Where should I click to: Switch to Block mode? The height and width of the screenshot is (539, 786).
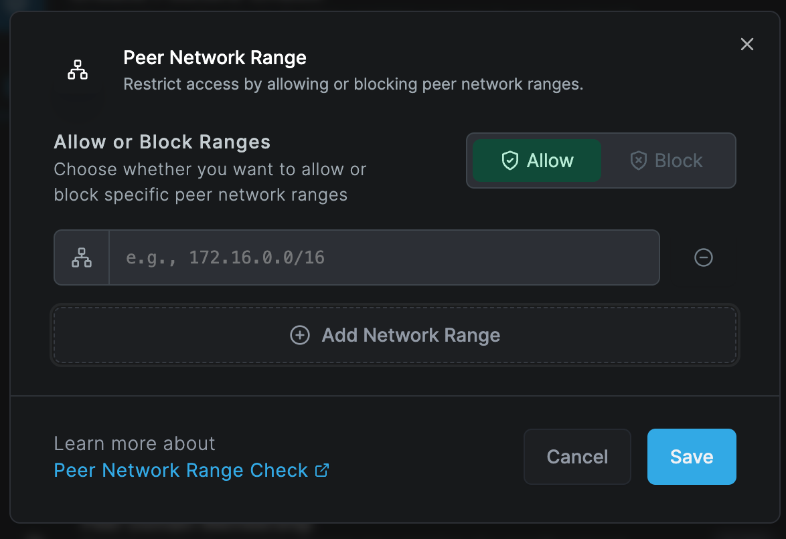(666, 160)
